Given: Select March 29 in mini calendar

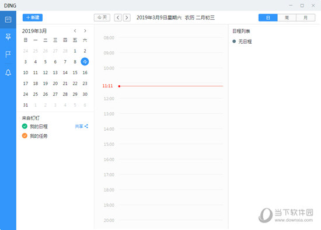Looking at the screenshot, I should pyautogui.click(x=75, y=94).
